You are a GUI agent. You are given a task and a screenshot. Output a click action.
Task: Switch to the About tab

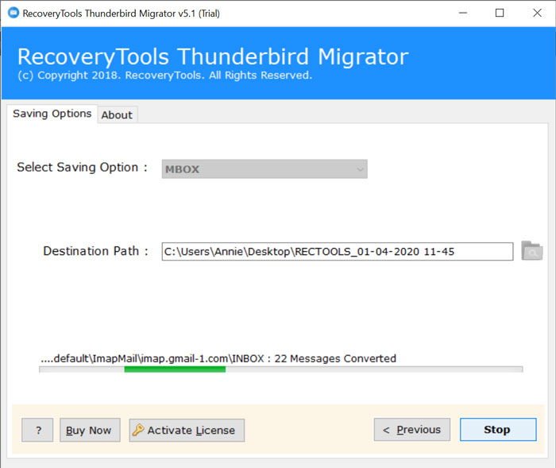(117, 115)
